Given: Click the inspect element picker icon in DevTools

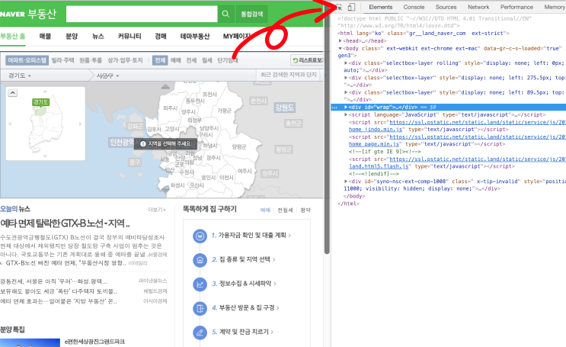Looking at the screenshot, I should tap(339, 7).
